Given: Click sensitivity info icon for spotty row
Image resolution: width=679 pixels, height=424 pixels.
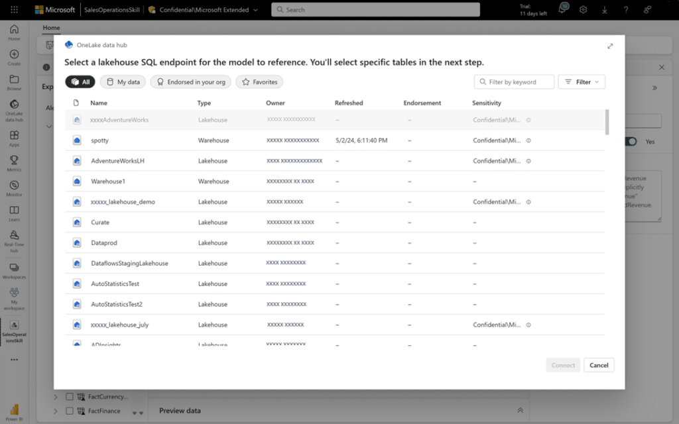Looking at the screenshot, I should pos(528,140).
